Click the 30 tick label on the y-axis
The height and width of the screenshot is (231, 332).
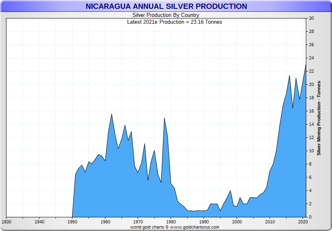(x=311, y=18)
